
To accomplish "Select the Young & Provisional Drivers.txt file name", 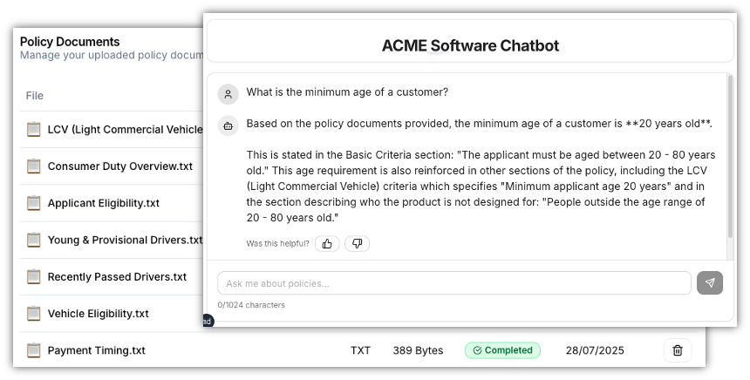I will [x=126, y=240].
